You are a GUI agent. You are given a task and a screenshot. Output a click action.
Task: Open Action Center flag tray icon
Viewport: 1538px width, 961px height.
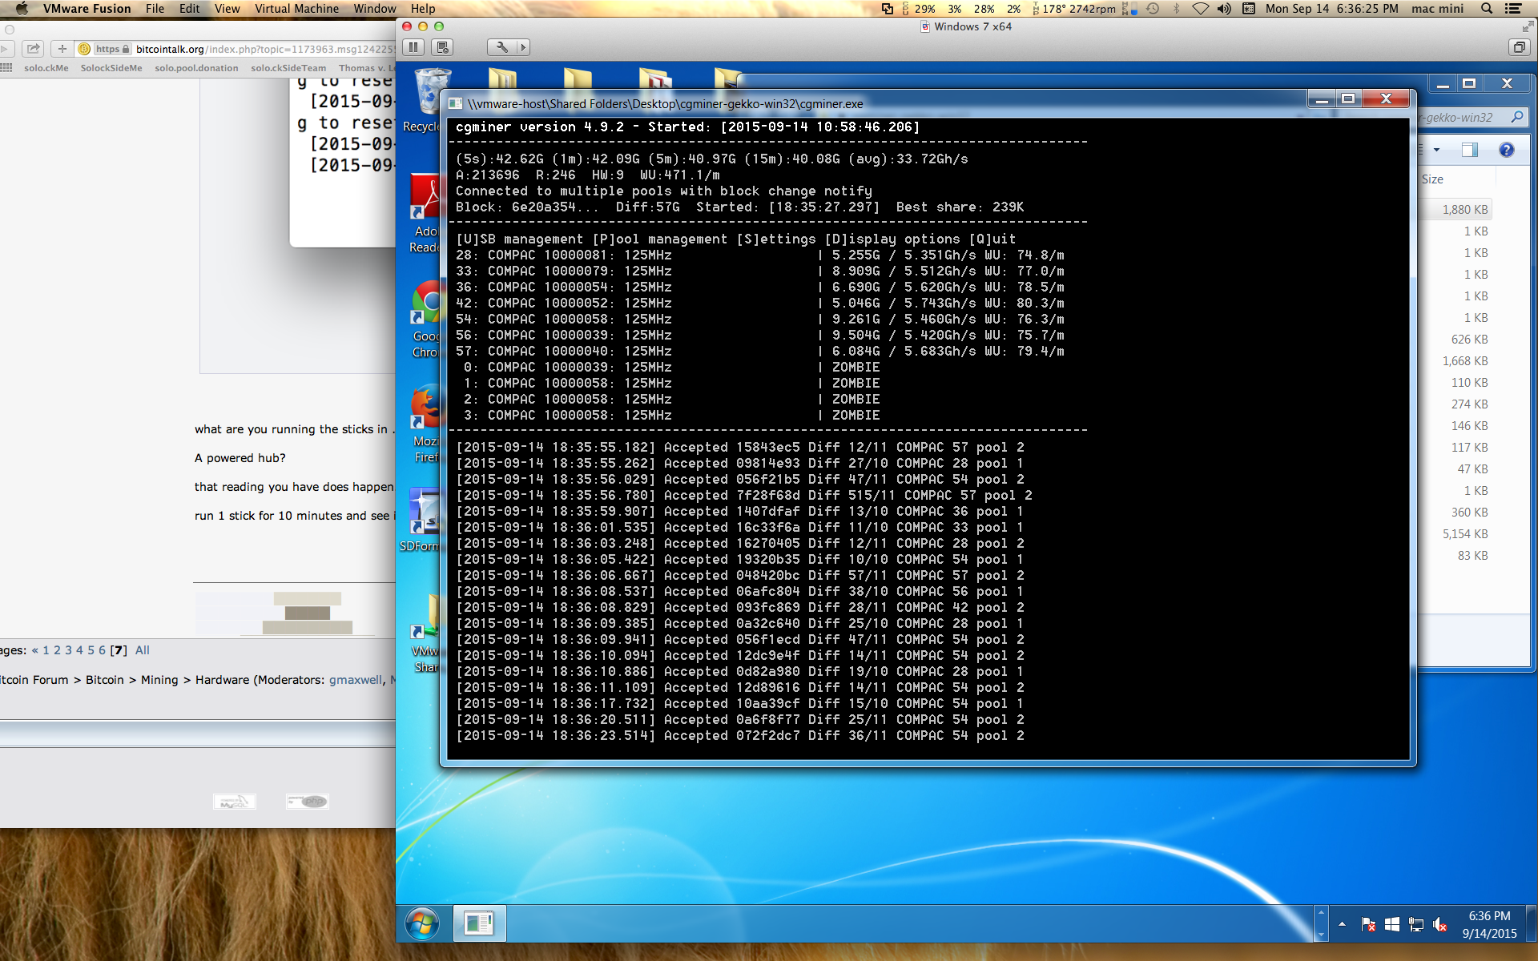(1368, 925)
